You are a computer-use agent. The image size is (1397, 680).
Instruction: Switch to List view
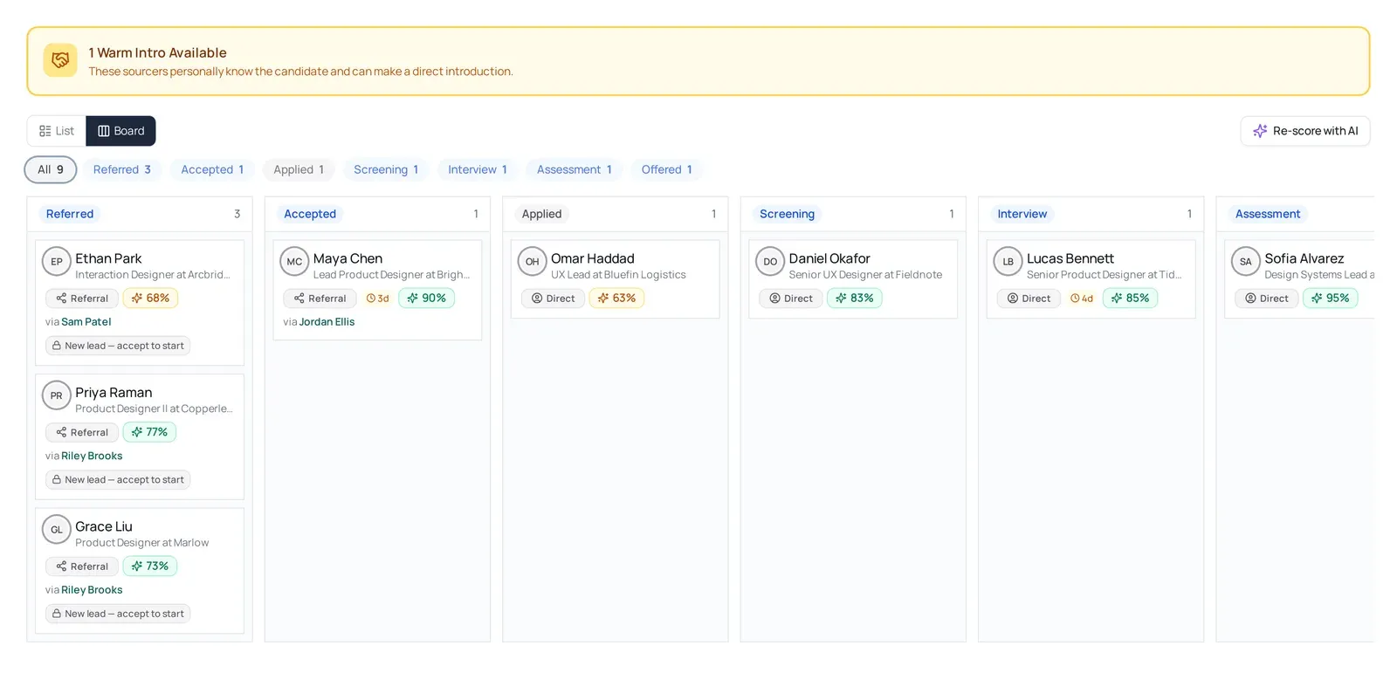point(57,131)
